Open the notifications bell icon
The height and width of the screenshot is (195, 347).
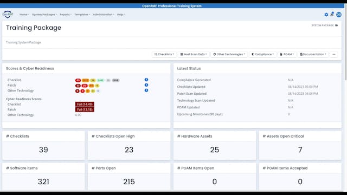point(332,14)
